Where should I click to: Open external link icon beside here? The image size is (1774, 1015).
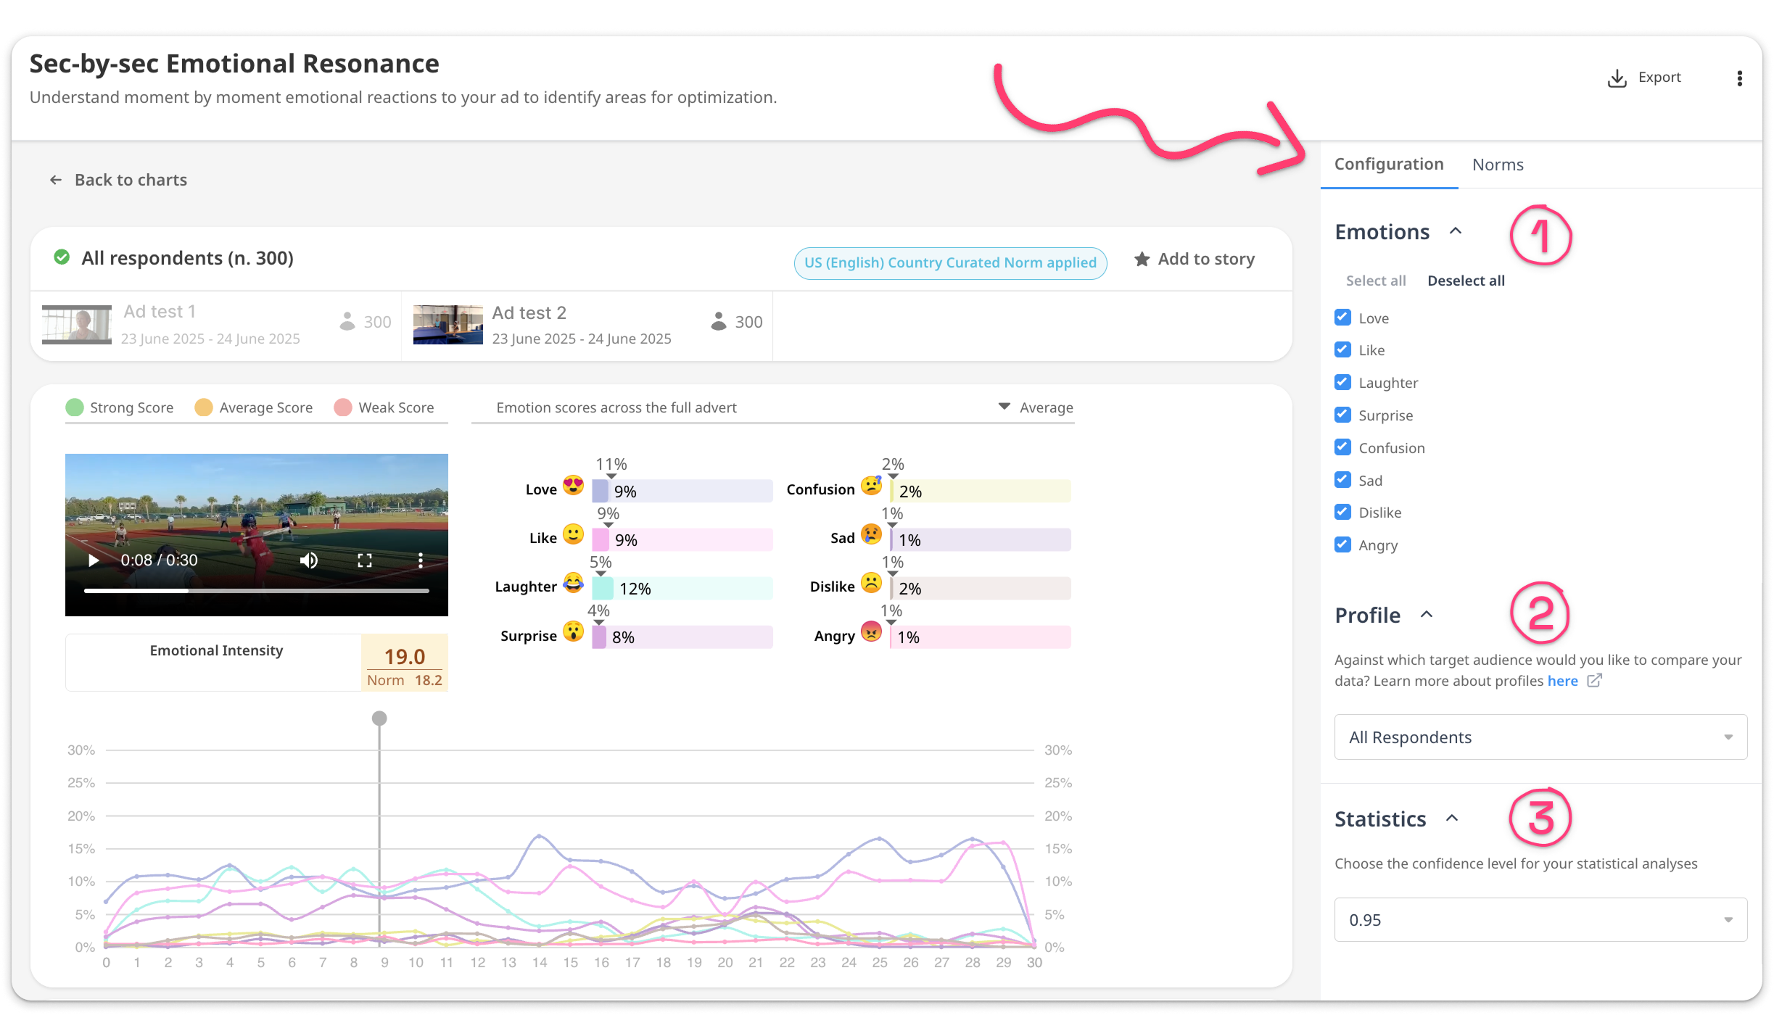click(1594, 681)
